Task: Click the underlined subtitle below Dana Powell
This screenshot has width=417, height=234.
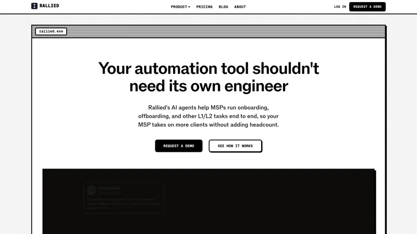Action: 110,193
